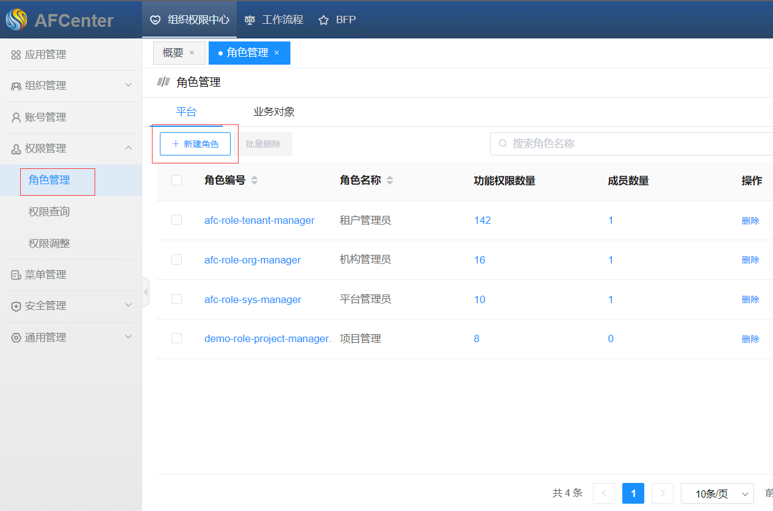The image size is (773, 511).
Task: Open the afc-role-org-manager role link
Action: (253, 260)
